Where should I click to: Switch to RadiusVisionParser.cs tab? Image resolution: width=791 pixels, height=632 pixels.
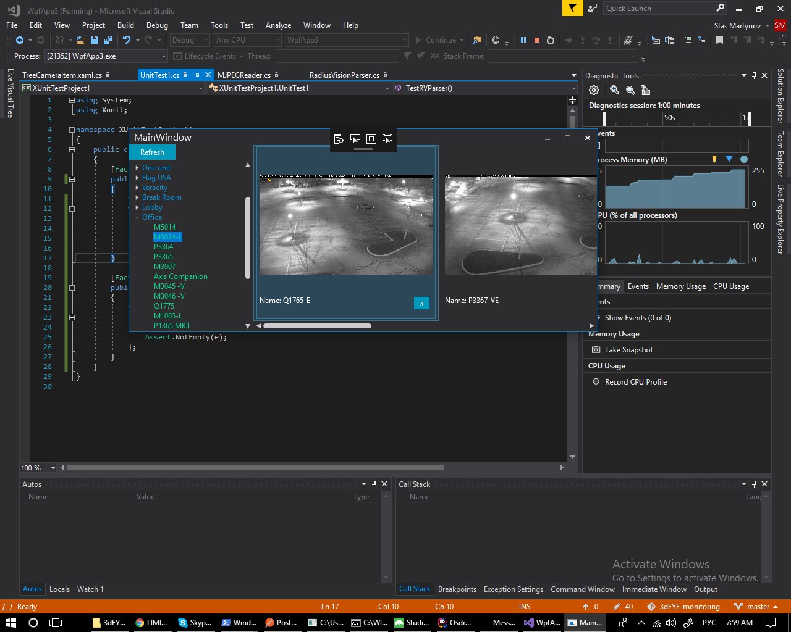344,75
